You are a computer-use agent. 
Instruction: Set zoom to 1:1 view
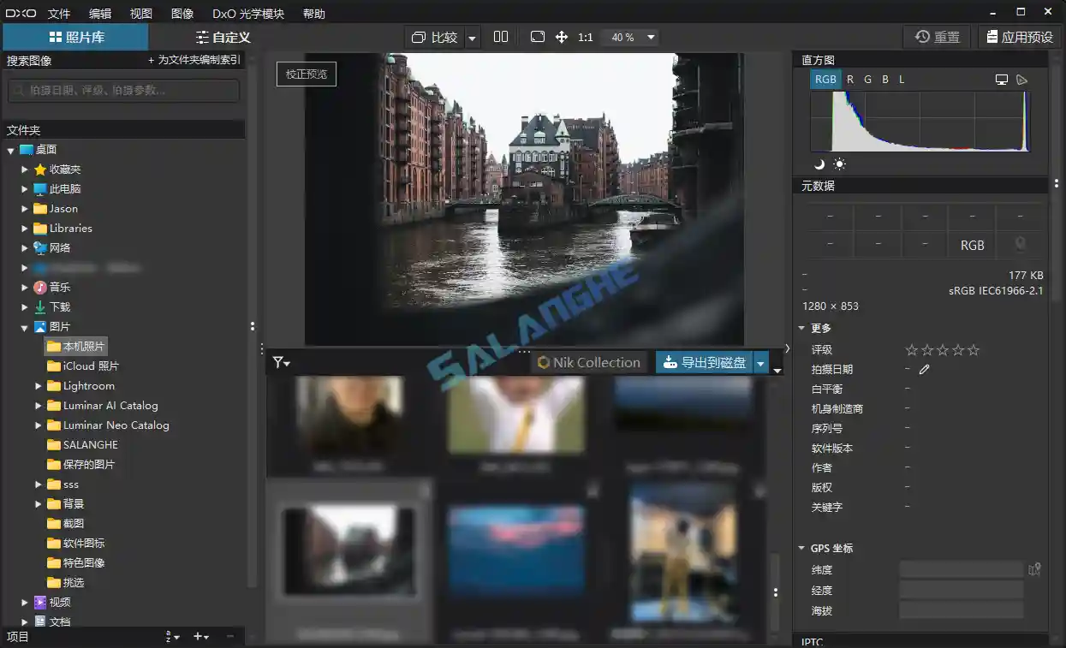(586, 37)
